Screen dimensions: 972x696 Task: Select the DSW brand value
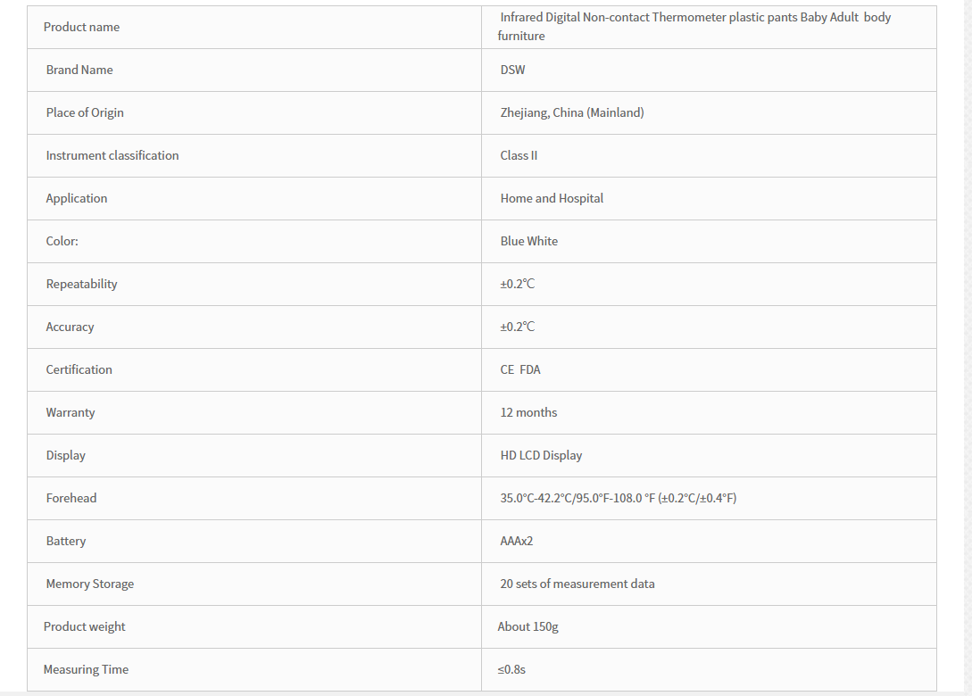point(512,70)
